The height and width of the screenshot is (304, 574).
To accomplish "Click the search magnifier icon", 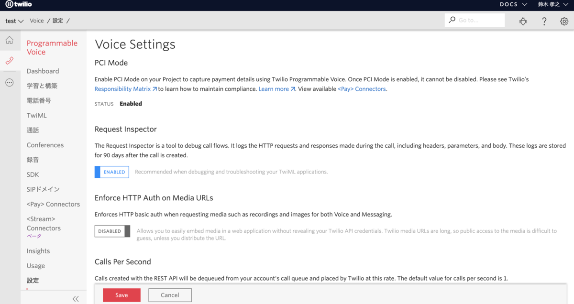I will point(452,20).
